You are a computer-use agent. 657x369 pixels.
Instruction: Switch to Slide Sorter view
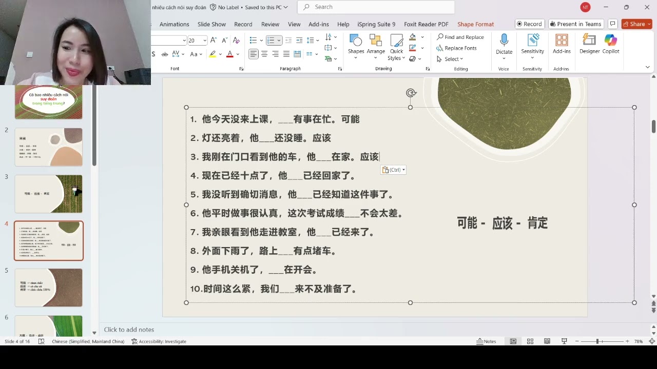530,341
